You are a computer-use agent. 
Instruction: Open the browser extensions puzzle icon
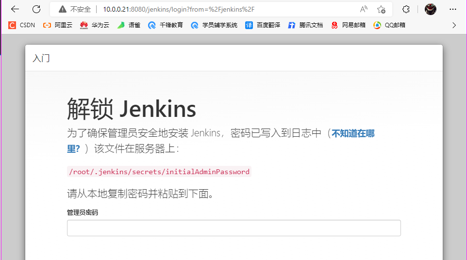406,9
